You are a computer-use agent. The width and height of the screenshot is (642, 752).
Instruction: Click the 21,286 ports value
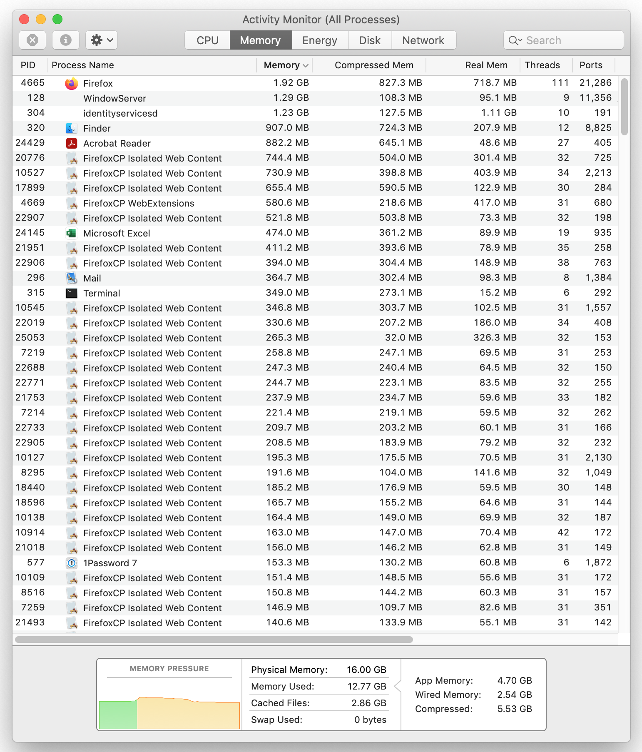point(595,83)
